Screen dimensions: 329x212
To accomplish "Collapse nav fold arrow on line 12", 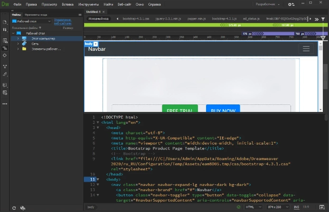I will (x=98, y=184).
